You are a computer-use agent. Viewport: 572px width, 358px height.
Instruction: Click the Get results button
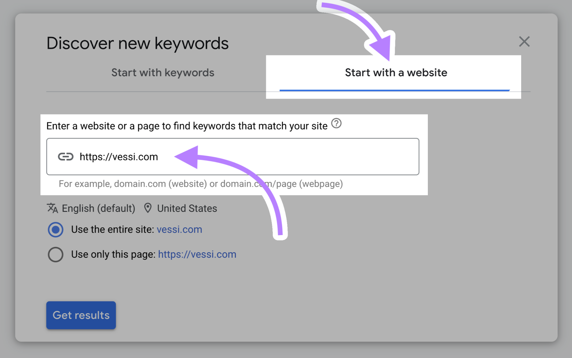tap(81, 315)
